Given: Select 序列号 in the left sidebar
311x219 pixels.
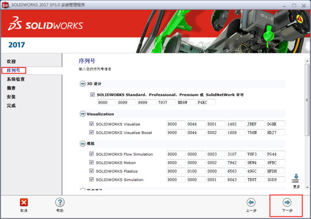Looking at the screenshot, I should [14, 70].
